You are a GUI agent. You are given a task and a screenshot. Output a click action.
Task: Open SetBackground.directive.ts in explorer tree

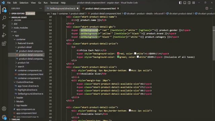pyautogui.click(x=30, y=94)
